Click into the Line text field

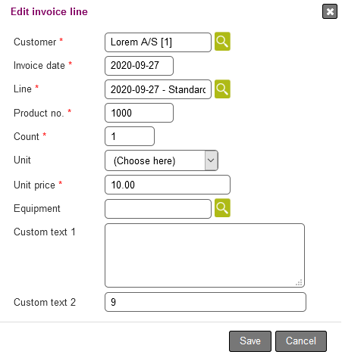[x=158, y=89]
